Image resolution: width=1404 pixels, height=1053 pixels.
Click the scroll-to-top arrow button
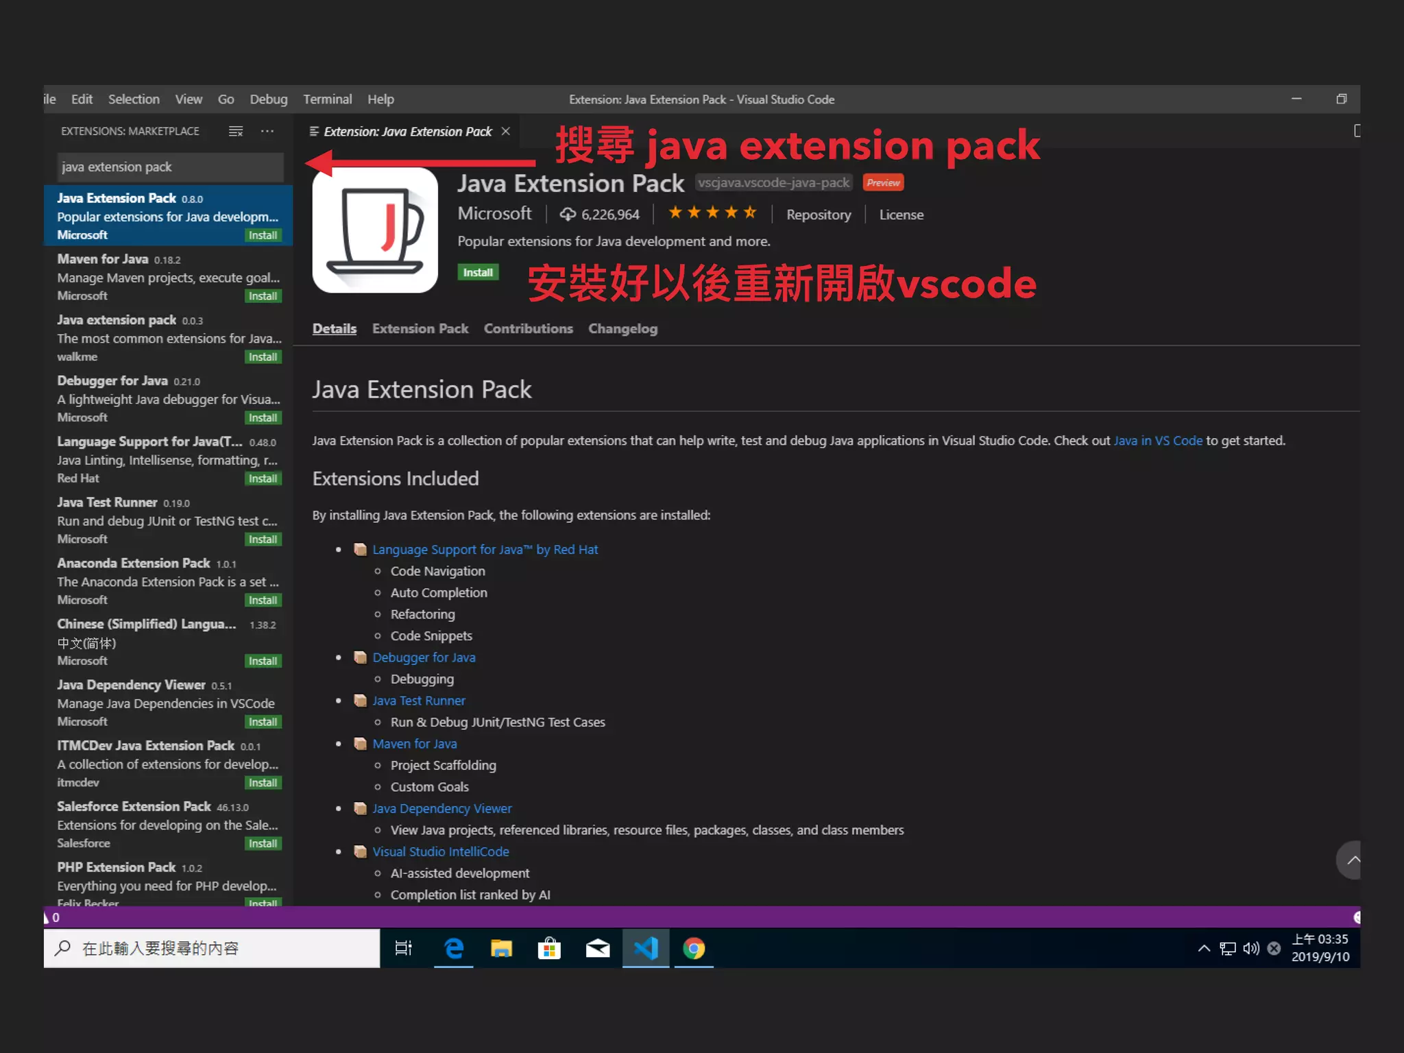point(1348,860)
